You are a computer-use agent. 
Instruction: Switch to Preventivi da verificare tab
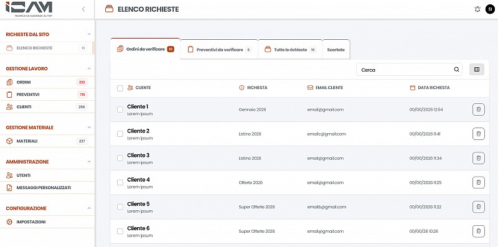(x=219, y=50)
